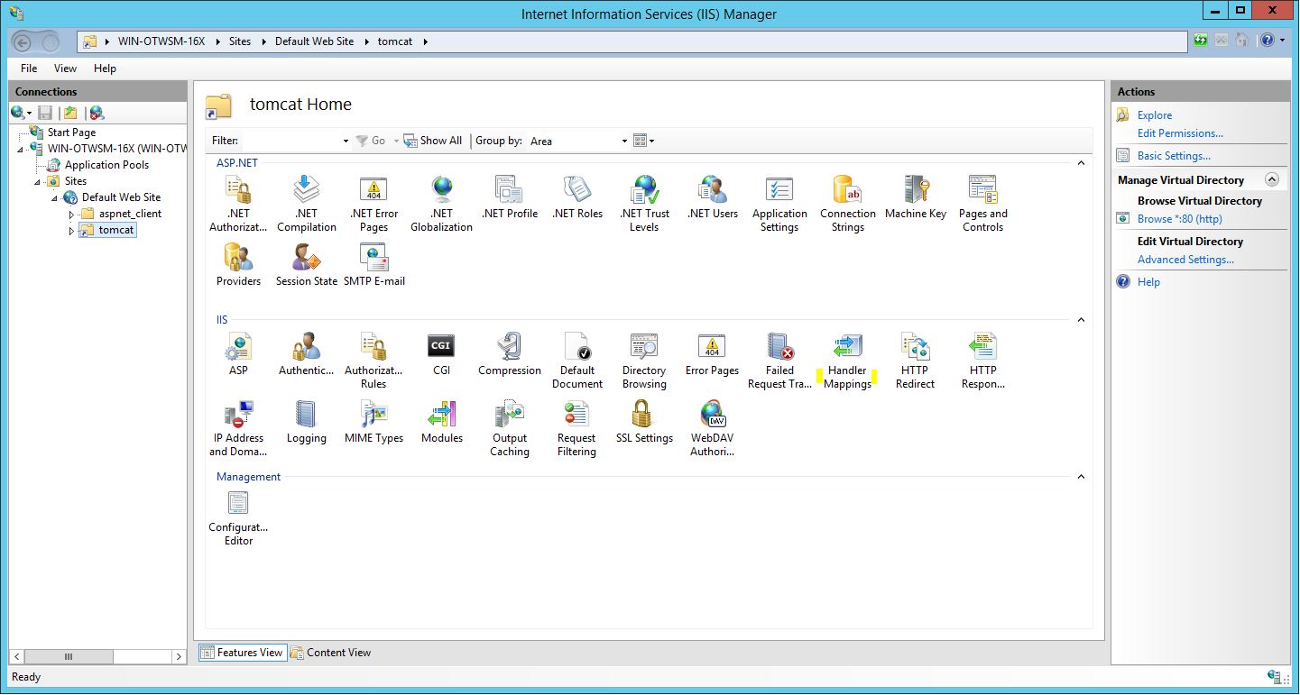Open the HTTP Response Headers feature

(983, 361)
